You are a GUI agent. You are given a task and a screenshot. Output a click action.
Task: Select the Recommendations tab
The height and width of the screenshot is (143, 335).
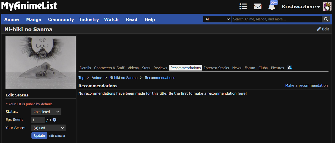tap(186, 68)
